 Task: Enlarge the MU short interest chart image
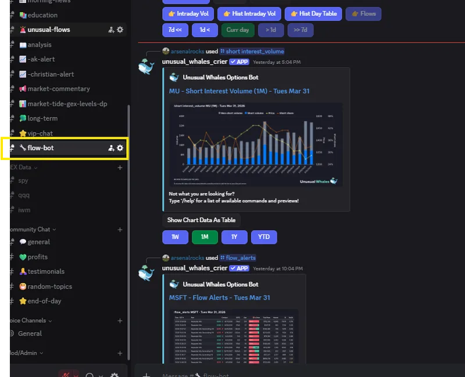256,144
